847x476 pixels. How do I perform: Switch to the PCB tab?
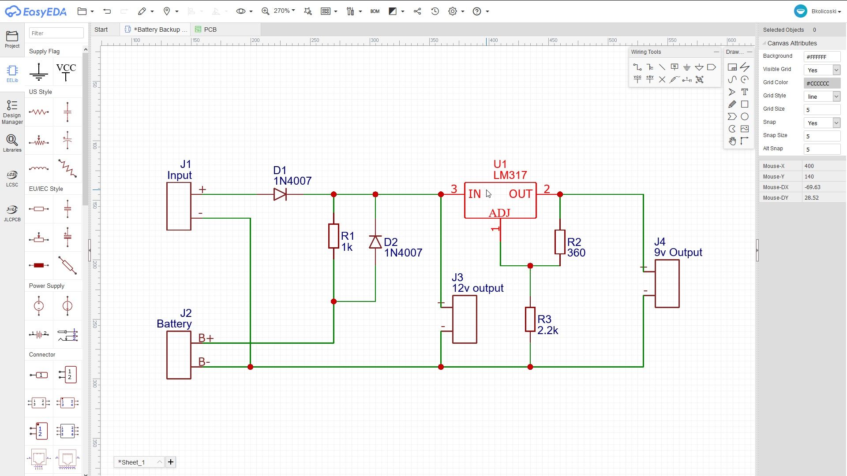[210, 29]
